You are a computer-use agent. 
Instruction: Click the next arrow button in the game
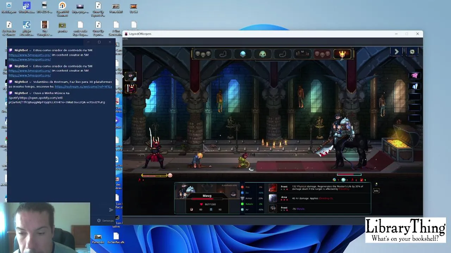396,52
